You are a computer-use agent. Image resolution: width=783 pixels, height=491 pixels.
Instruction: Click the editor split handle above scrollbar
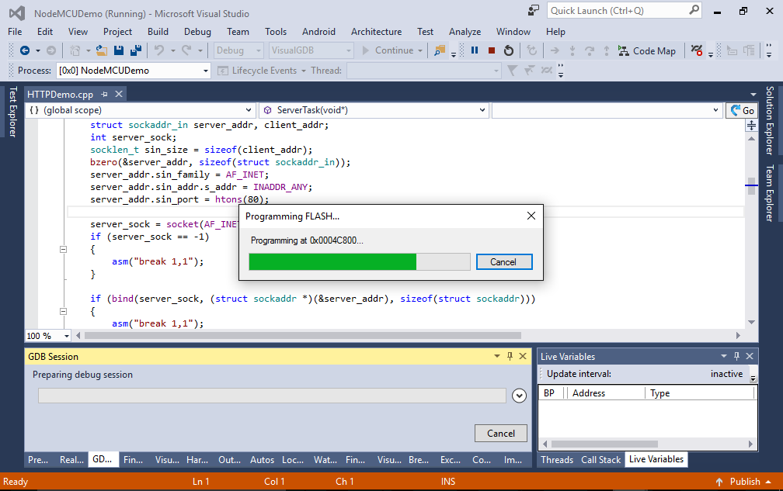752,126
